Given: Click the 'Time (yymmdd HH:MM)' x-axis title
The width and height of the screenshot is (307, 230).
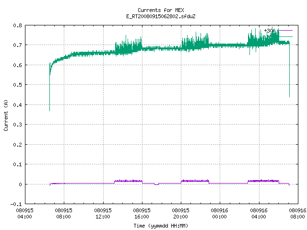Looking at the screenshot, I should [x=161, y=226].
